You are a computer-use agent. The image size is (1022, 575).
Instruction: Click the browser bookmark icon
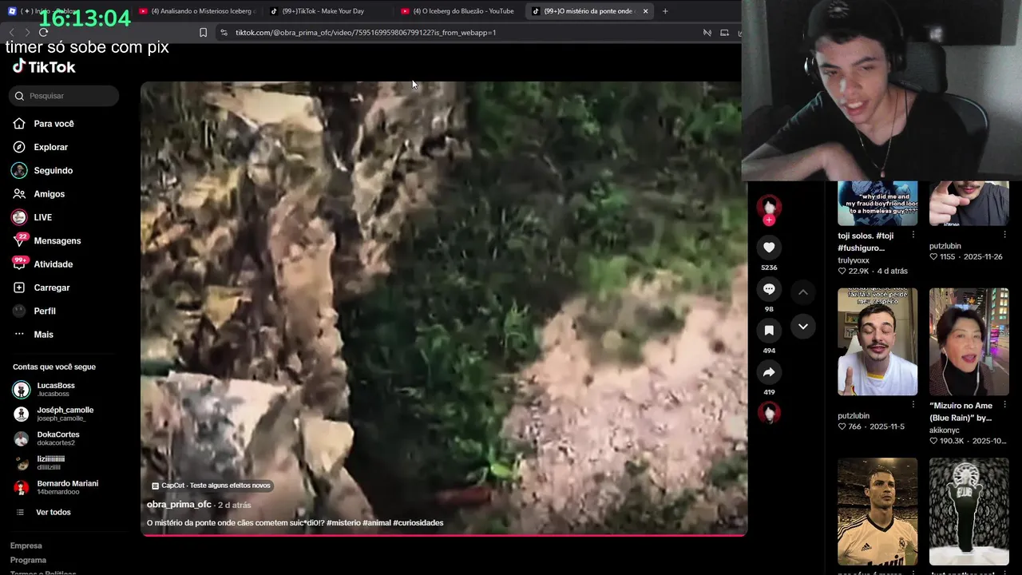(203, 33)
